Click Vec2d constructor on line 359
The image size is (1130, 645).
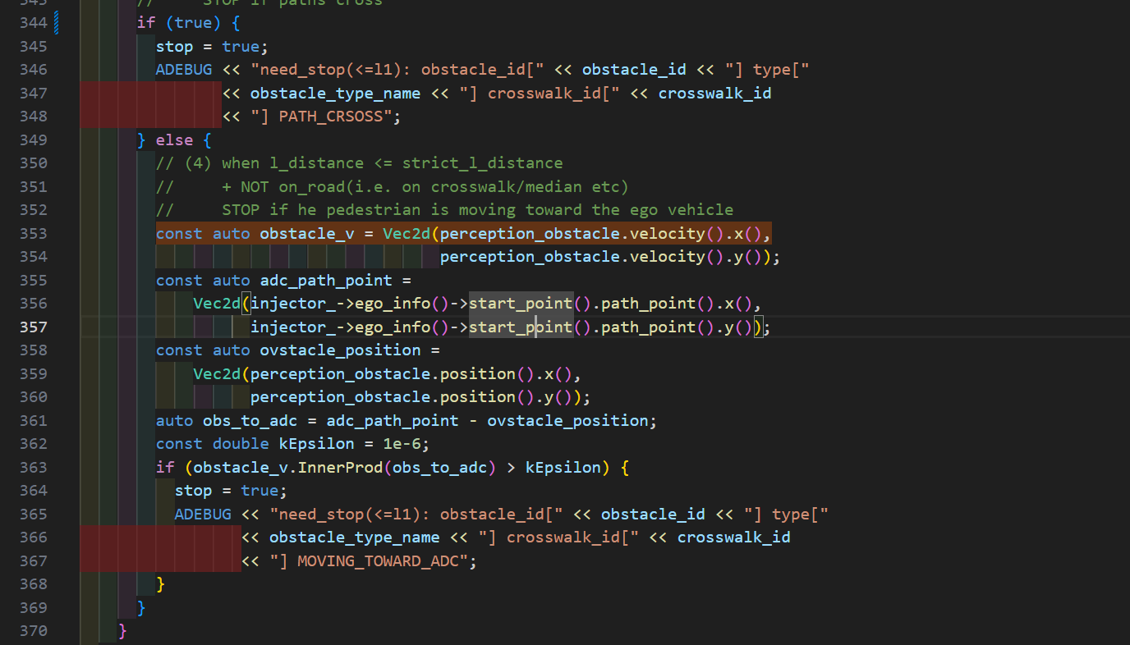click(x=217, y=374)
